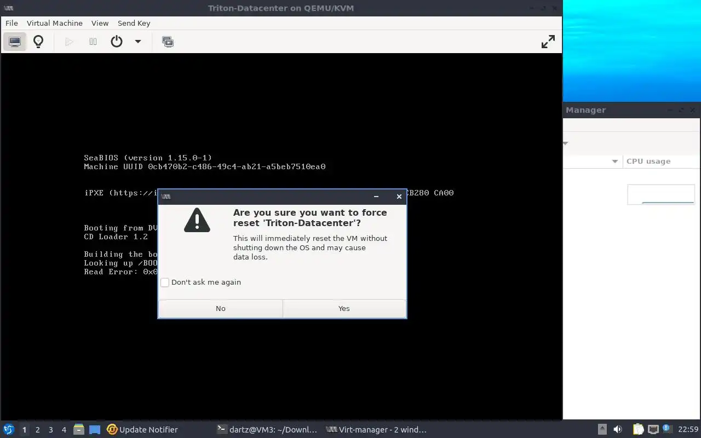Click the 'CD Loader 1.2' console line
Viewport: 701px width, 438px height.
point(116,237)
